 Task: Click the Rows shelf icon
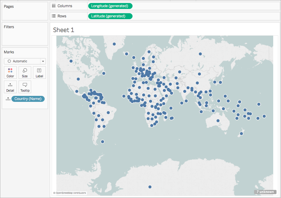coord(54,16)
